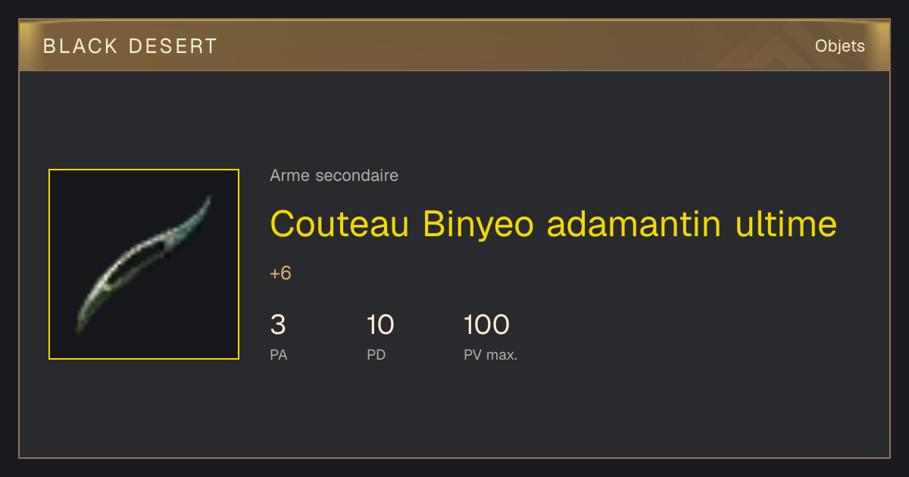The height and width of the screenshot is (477, 909).
Task: Click the PA stat label
Action: pyautogui.click(x=278, y=355)
